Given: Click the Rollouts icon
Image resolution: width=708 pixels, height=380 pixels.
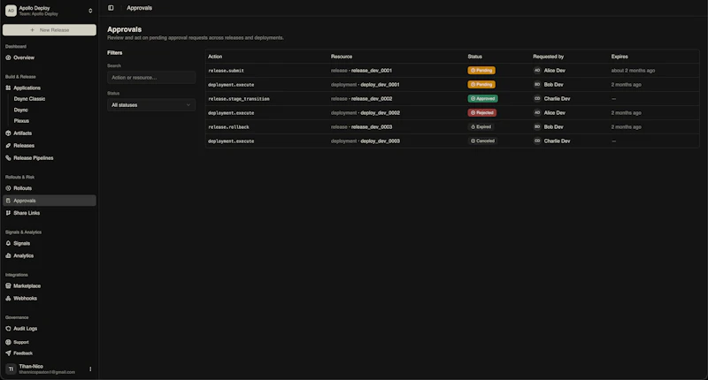Looking at the screenshot, I should pos(8,188).
